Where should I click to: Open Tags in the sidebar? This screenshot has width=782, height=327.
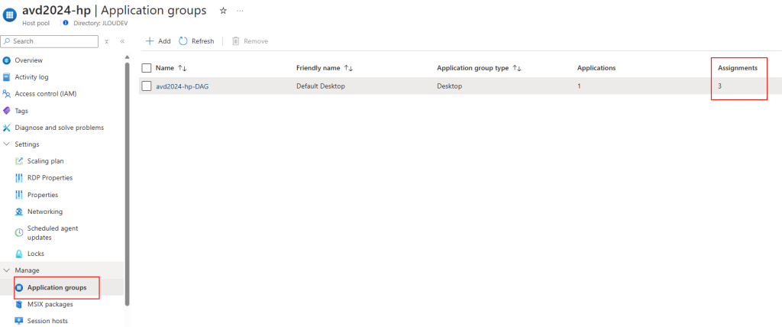21,111
